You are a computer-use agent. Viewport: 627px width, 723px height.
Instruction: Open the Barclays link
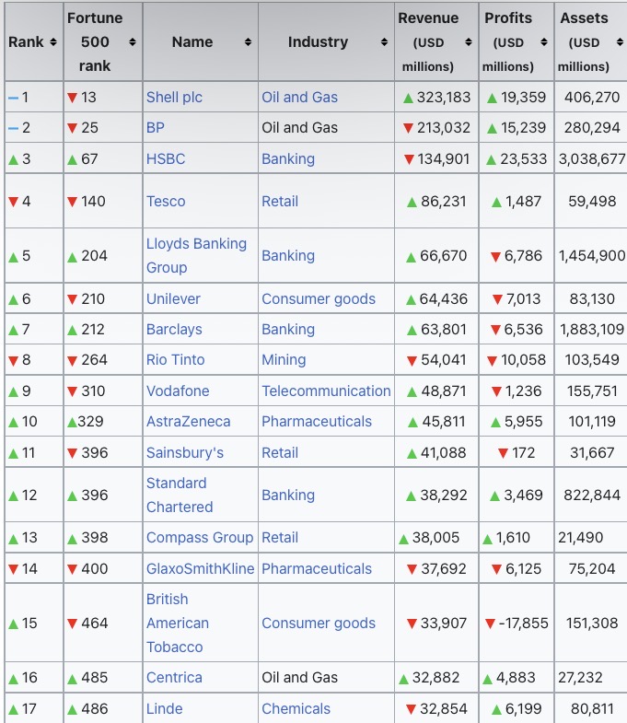174,330
